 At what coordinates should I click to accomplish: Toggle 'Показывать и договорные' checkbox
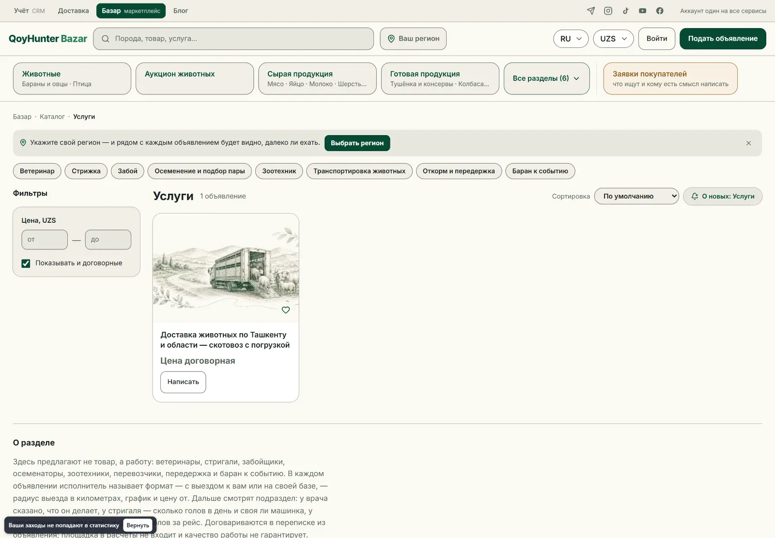pyautogui.click(x=26, y=263)
